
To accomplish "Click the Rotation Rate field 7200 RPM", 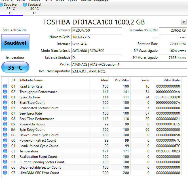I will pos(173,44).
